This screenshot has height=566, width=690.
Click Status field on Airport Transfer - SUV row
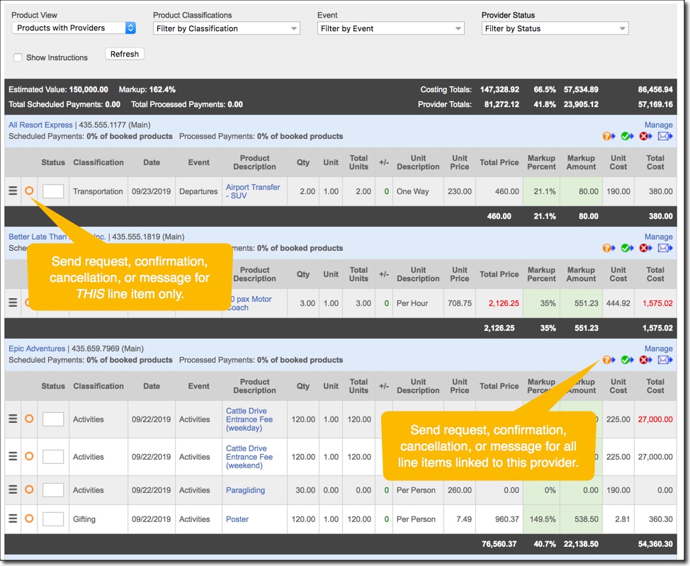point(53,191)
